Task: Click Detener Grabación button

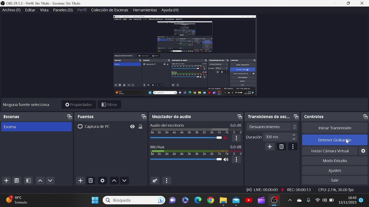Action: point(334,140)
